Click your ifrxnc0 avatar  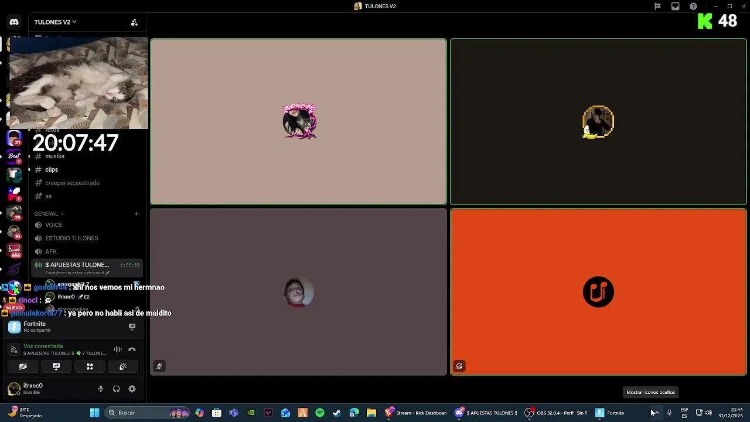(13, 388)
